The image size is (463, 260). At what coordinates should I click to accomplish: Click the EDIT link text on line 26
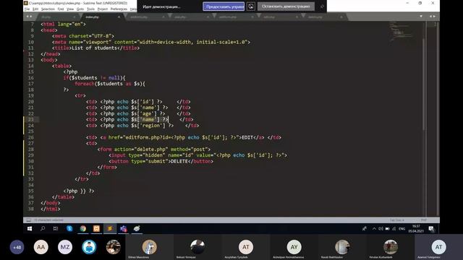[x=247, y=137]
